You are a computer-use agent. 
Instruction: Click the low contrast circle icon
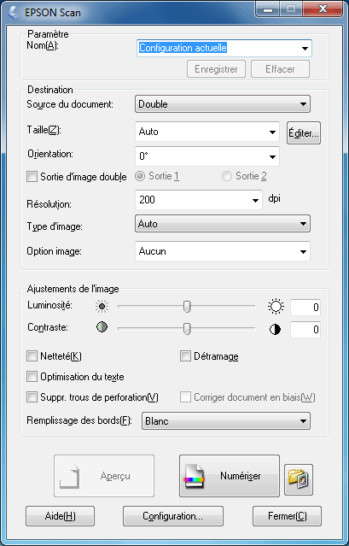pyautogui.click(x=102, y=327)
